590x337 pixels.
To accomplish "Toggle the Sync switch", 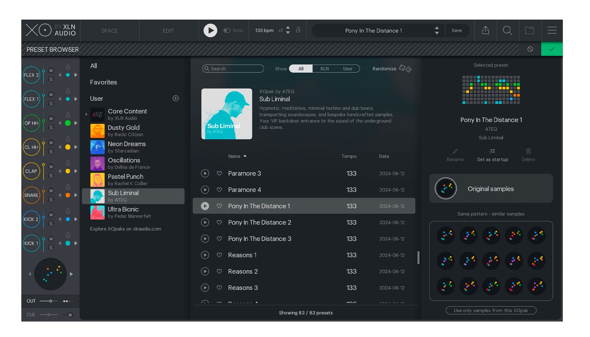I will [x=227, y=31].
